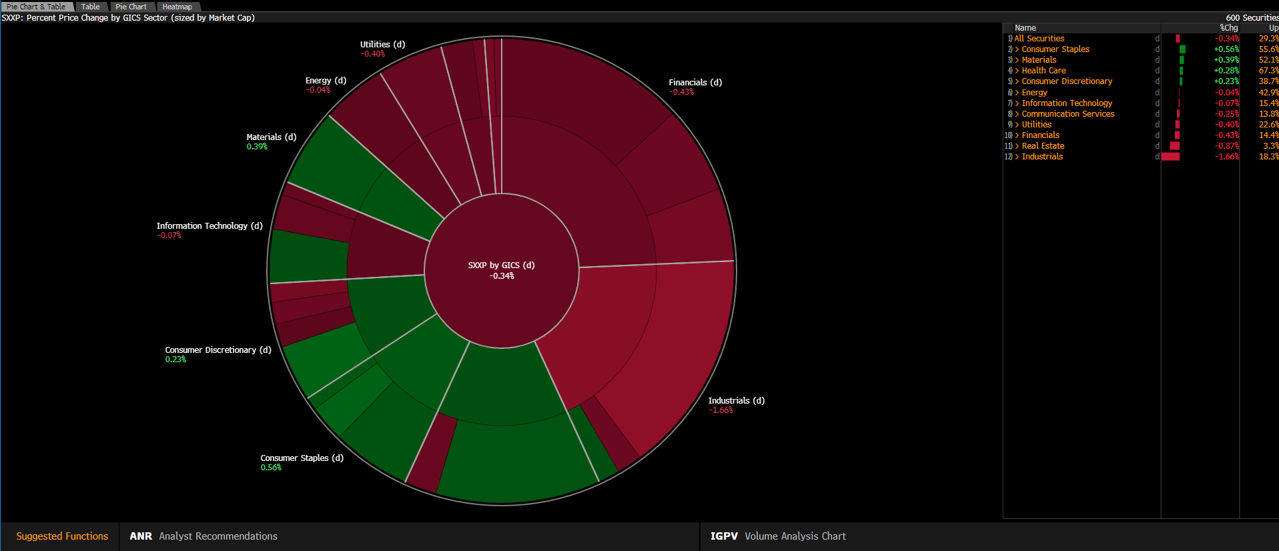Image resolution: width=1279 pixels, height=551 pixels.
Task: Expand the Consumer Staples row in the table
Action: pyautogui.click(x=1017, y=49)
